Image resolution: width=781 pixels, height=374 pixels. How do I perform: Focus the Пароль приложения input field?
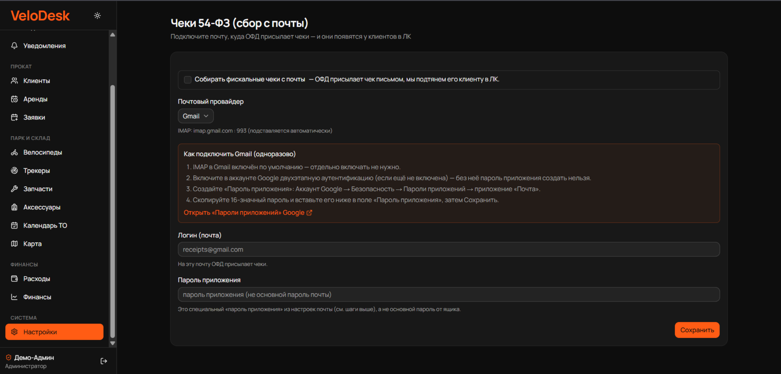(x=448, y=294)
